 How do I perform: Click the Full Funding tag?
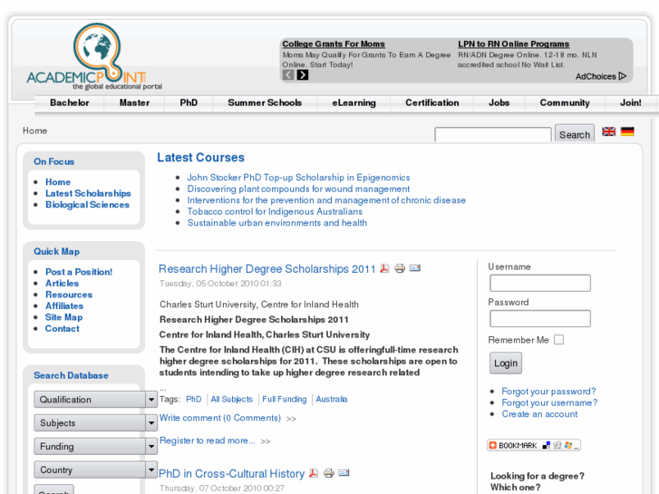click(285, 399)
